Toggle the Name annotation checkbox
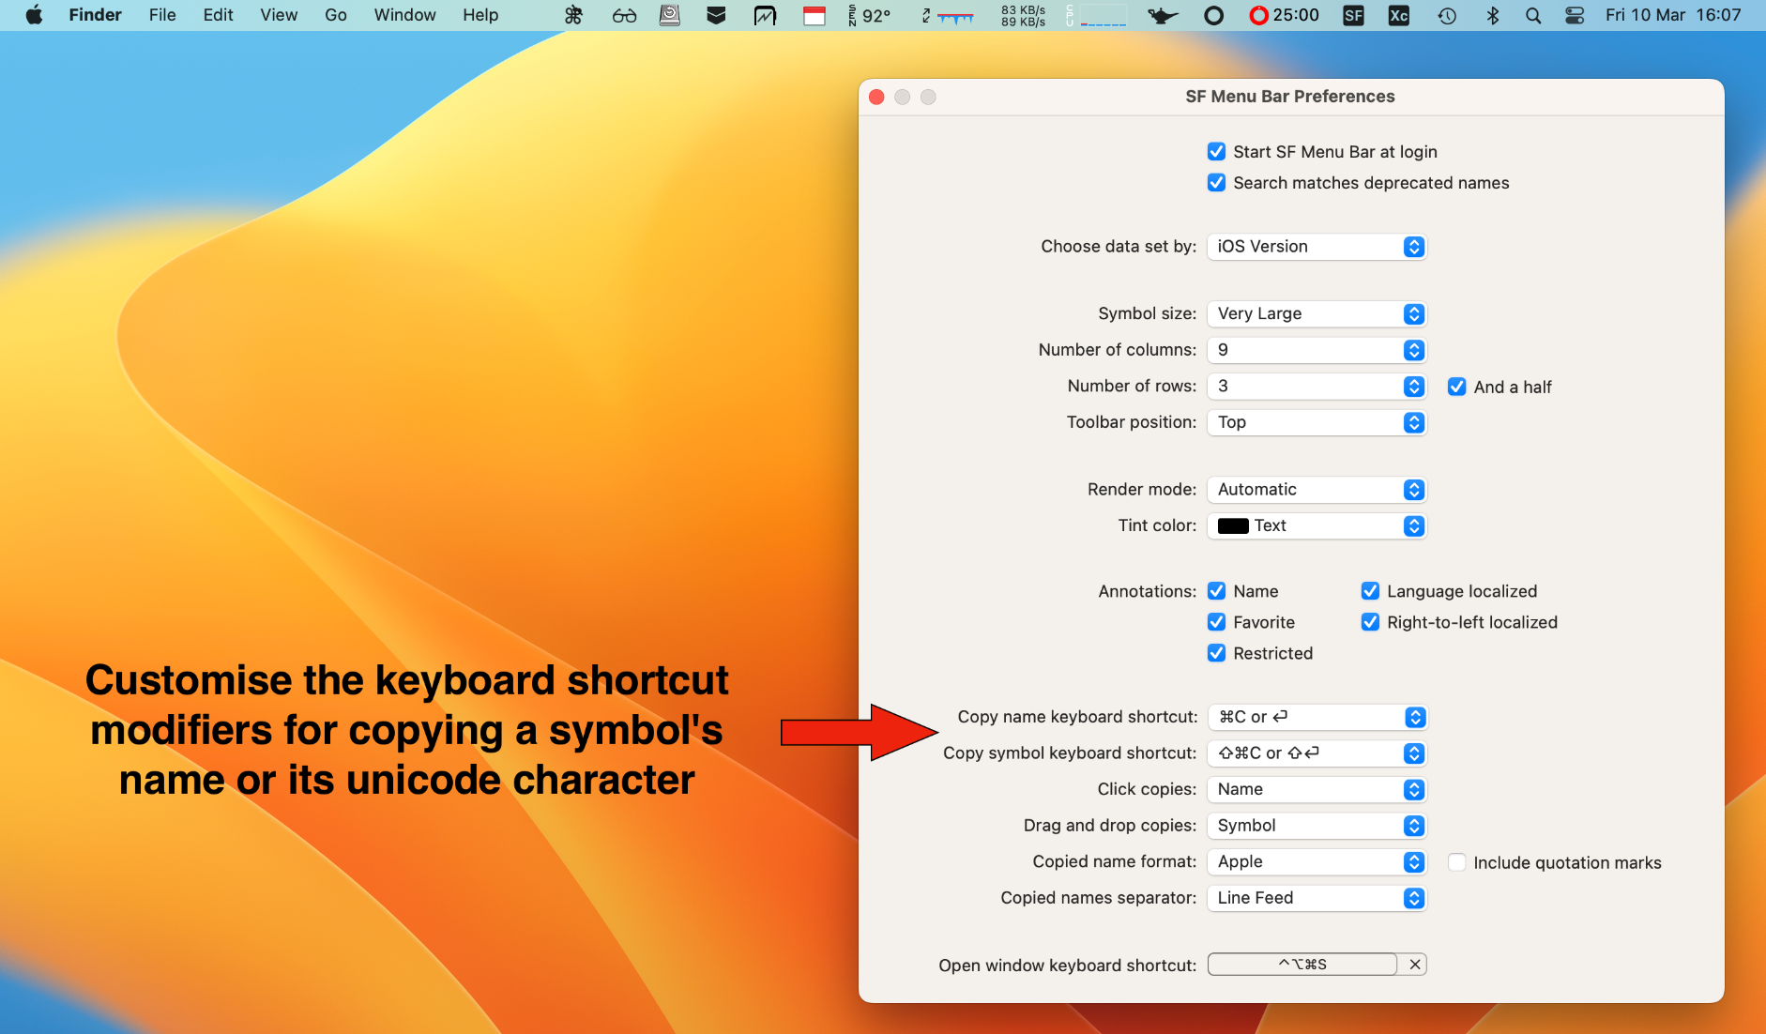 coord(1216,591)
